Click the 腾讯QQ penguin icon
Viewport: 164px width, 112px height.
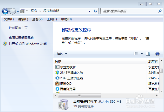pos(57,83)
